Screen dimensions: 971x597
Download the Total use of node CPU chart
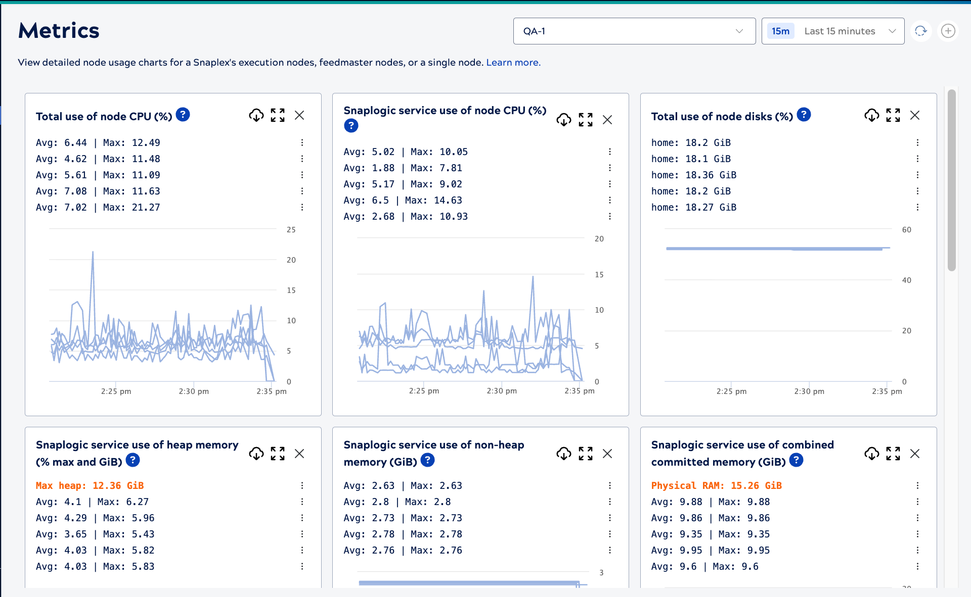click(256, 115)
